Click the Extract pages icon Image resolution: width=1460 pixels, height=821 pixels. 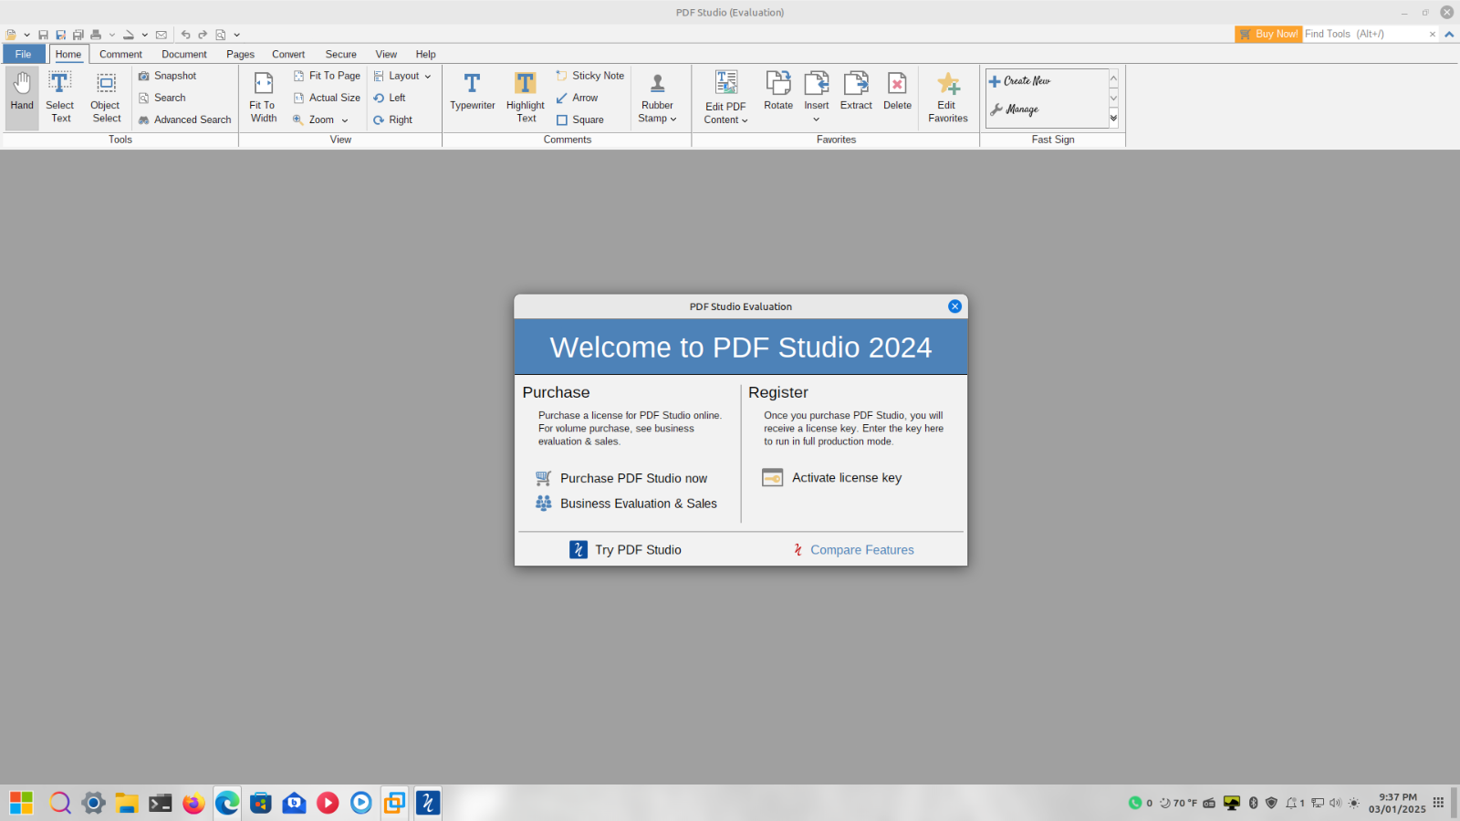pos(856,91)
